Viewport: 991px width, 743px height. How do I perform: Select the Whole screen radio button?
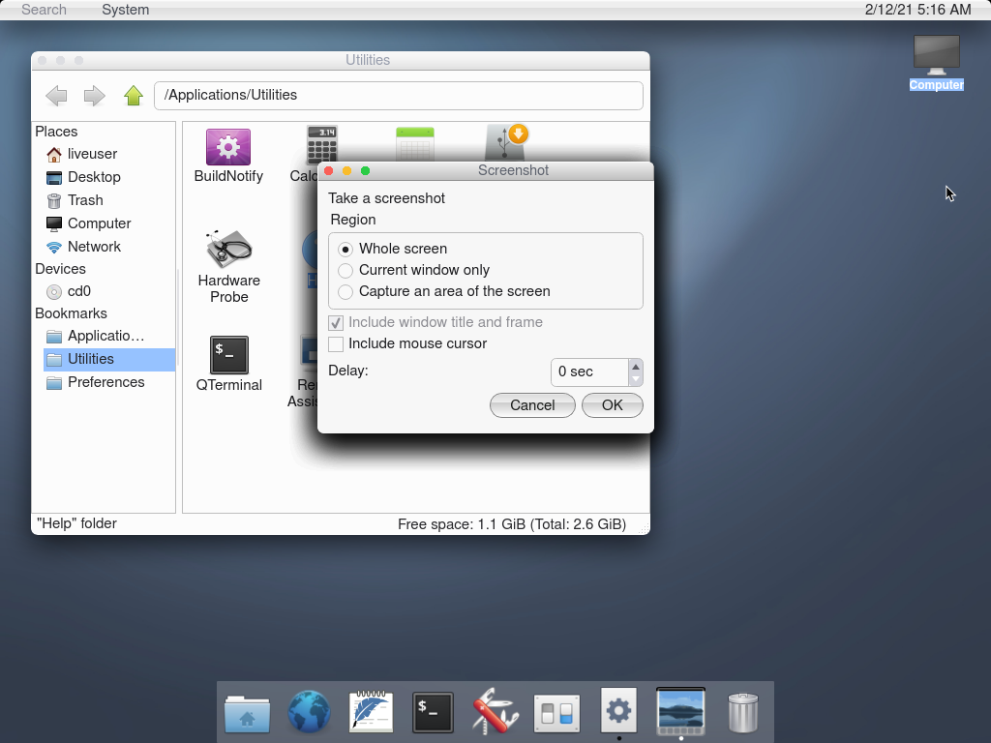(345, 249)
